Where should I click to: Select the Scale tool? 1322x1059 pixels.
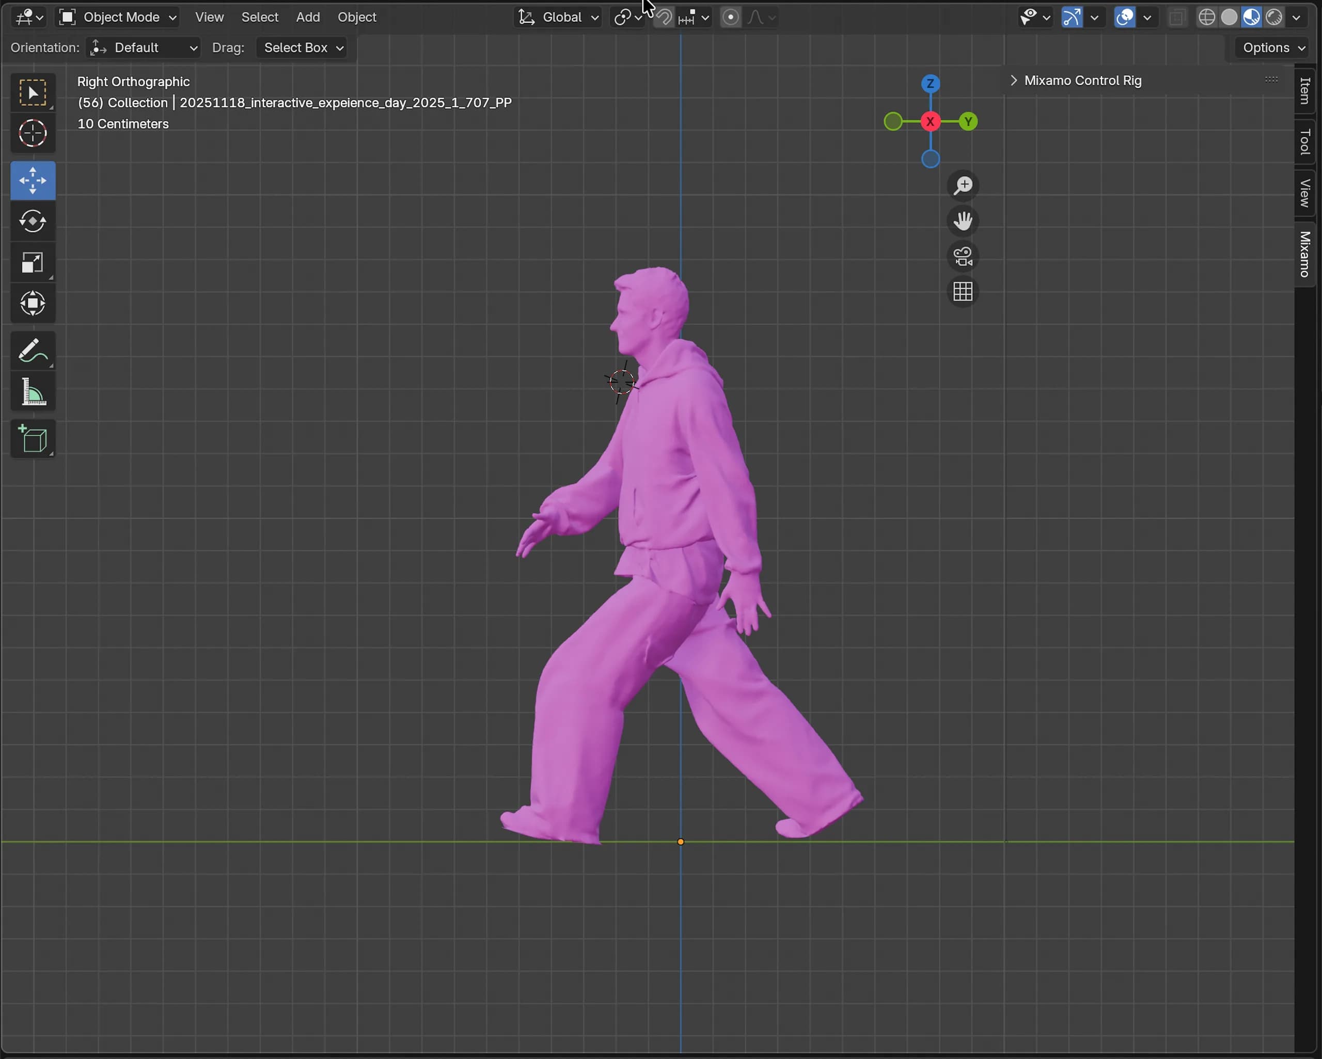[33, 262]
